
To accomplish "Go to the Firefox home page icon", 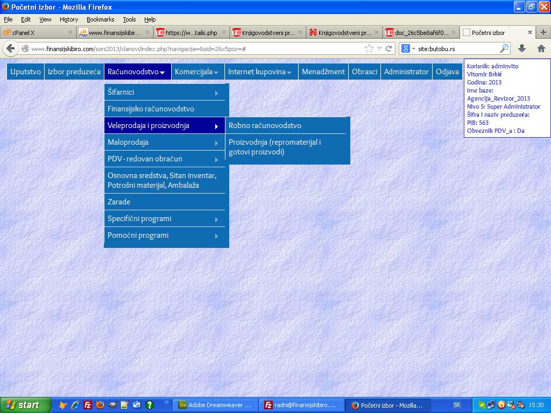I will click(x=541, y=48).
